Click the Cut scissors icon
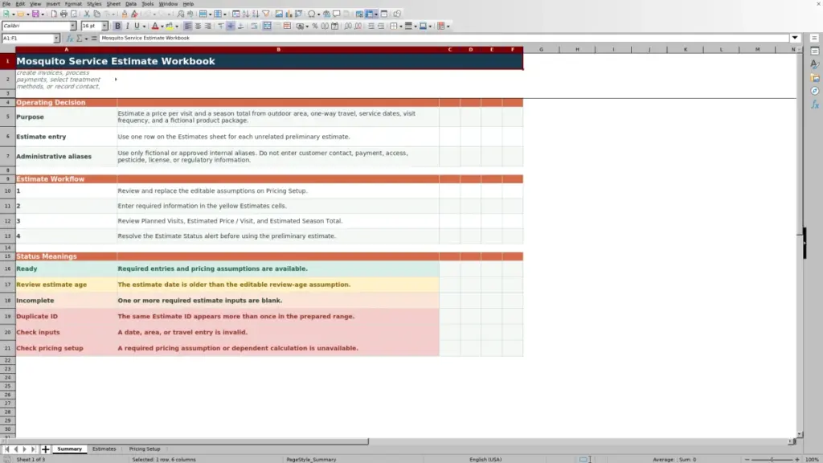Image resolution: width=823 pixels, height=463 pixels. click(87, 14)
